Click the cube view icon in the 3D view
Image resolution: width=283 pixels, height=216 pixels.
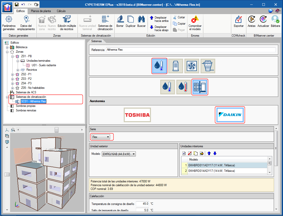pos(7,142)
